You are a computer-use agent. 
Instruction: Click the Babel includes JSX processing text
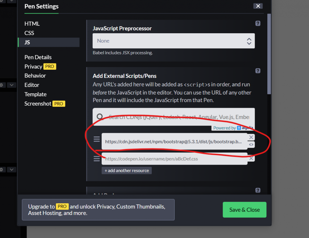point(123,53)
